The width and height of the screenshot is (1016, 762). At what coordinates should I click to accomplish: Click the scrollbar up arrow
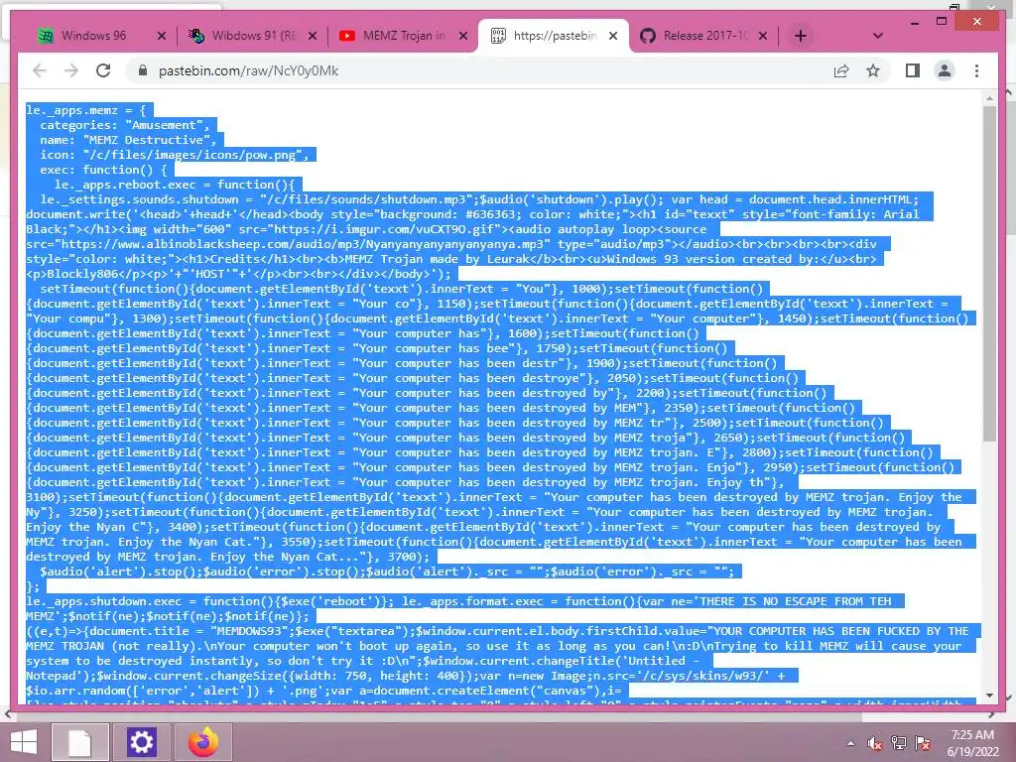click(989, 98)
